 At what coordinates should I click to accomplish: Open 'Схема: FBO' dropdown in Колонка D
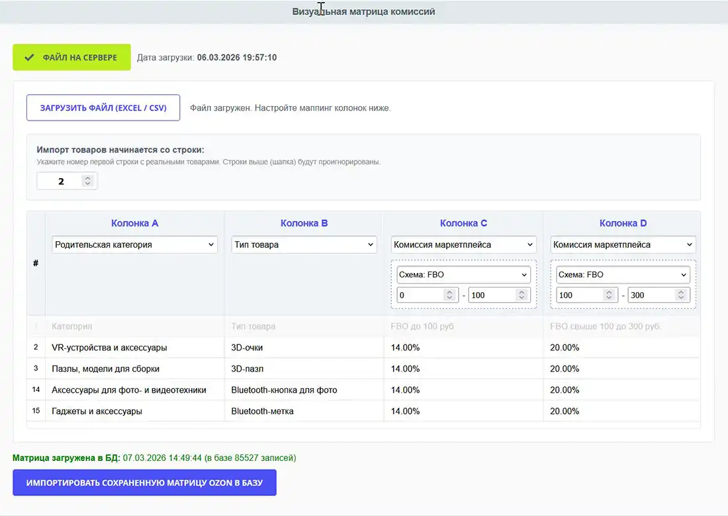click(x=623, y=275)
